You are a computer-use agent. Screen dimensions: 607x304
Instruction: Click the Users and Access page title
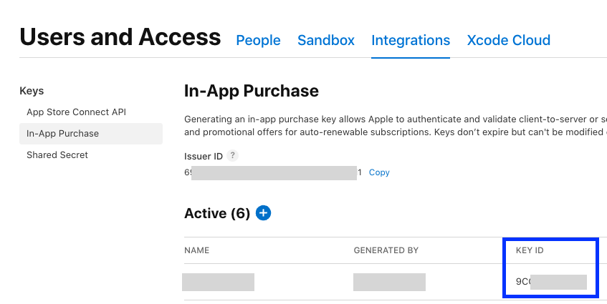(120, 36)
